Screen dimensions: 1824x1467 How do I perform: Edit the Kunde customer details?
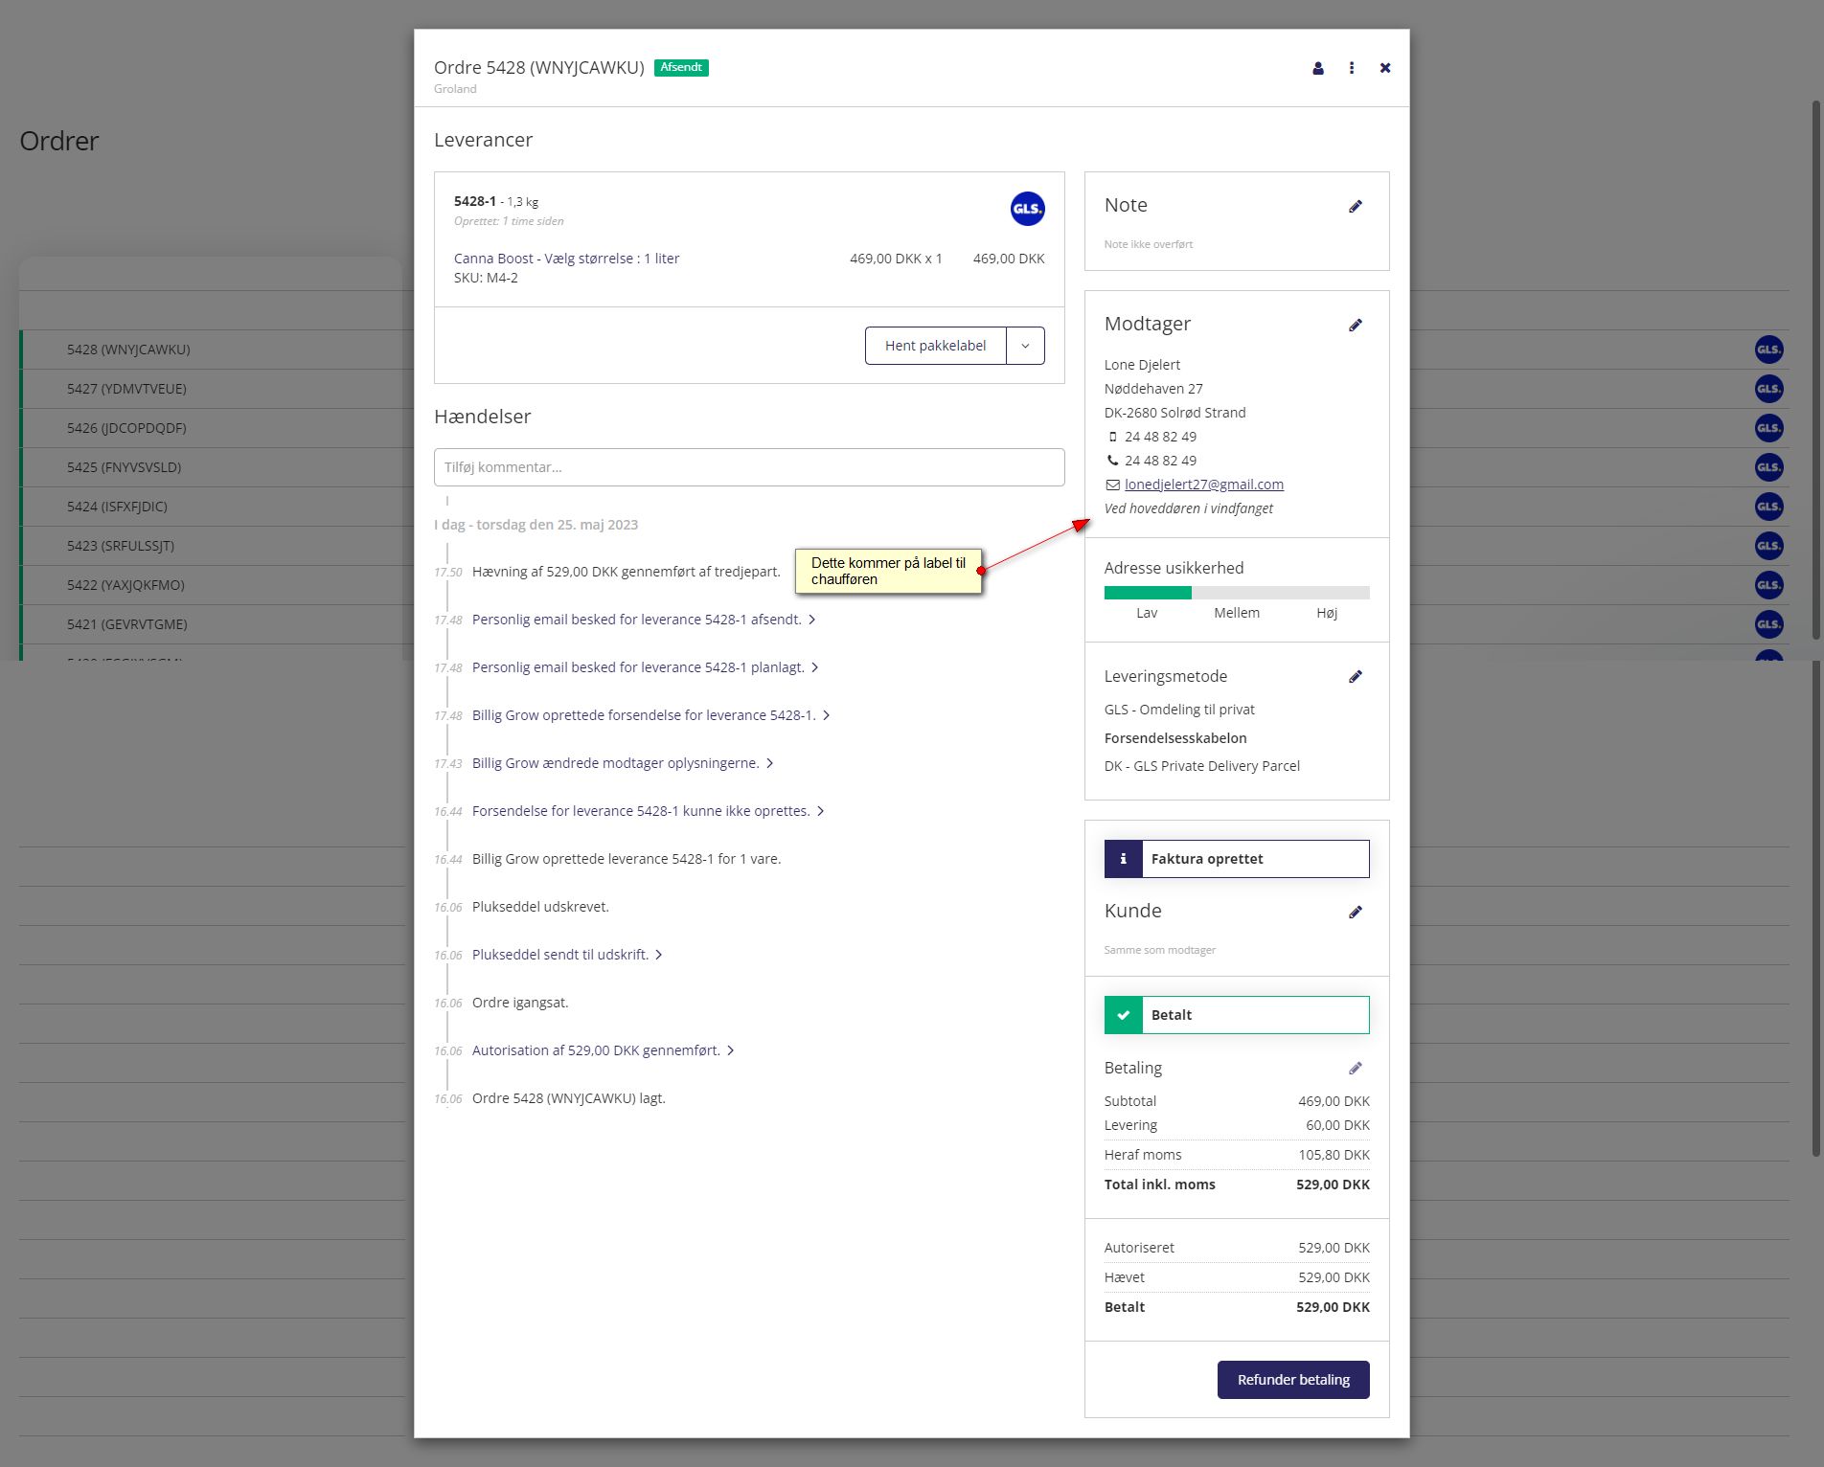(x=1356, y=912)
